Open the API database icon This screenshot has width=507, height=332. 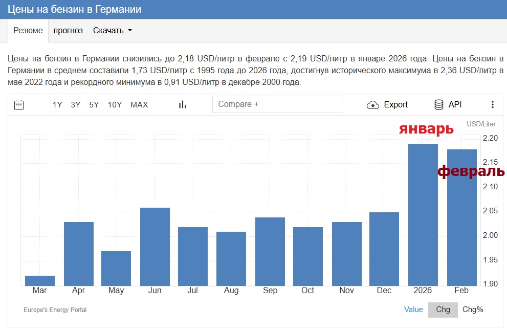(x=439, y=105)
